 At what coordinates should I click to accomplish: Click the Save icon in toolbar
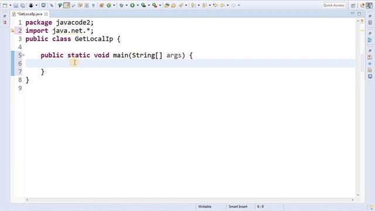click(16, 5)
